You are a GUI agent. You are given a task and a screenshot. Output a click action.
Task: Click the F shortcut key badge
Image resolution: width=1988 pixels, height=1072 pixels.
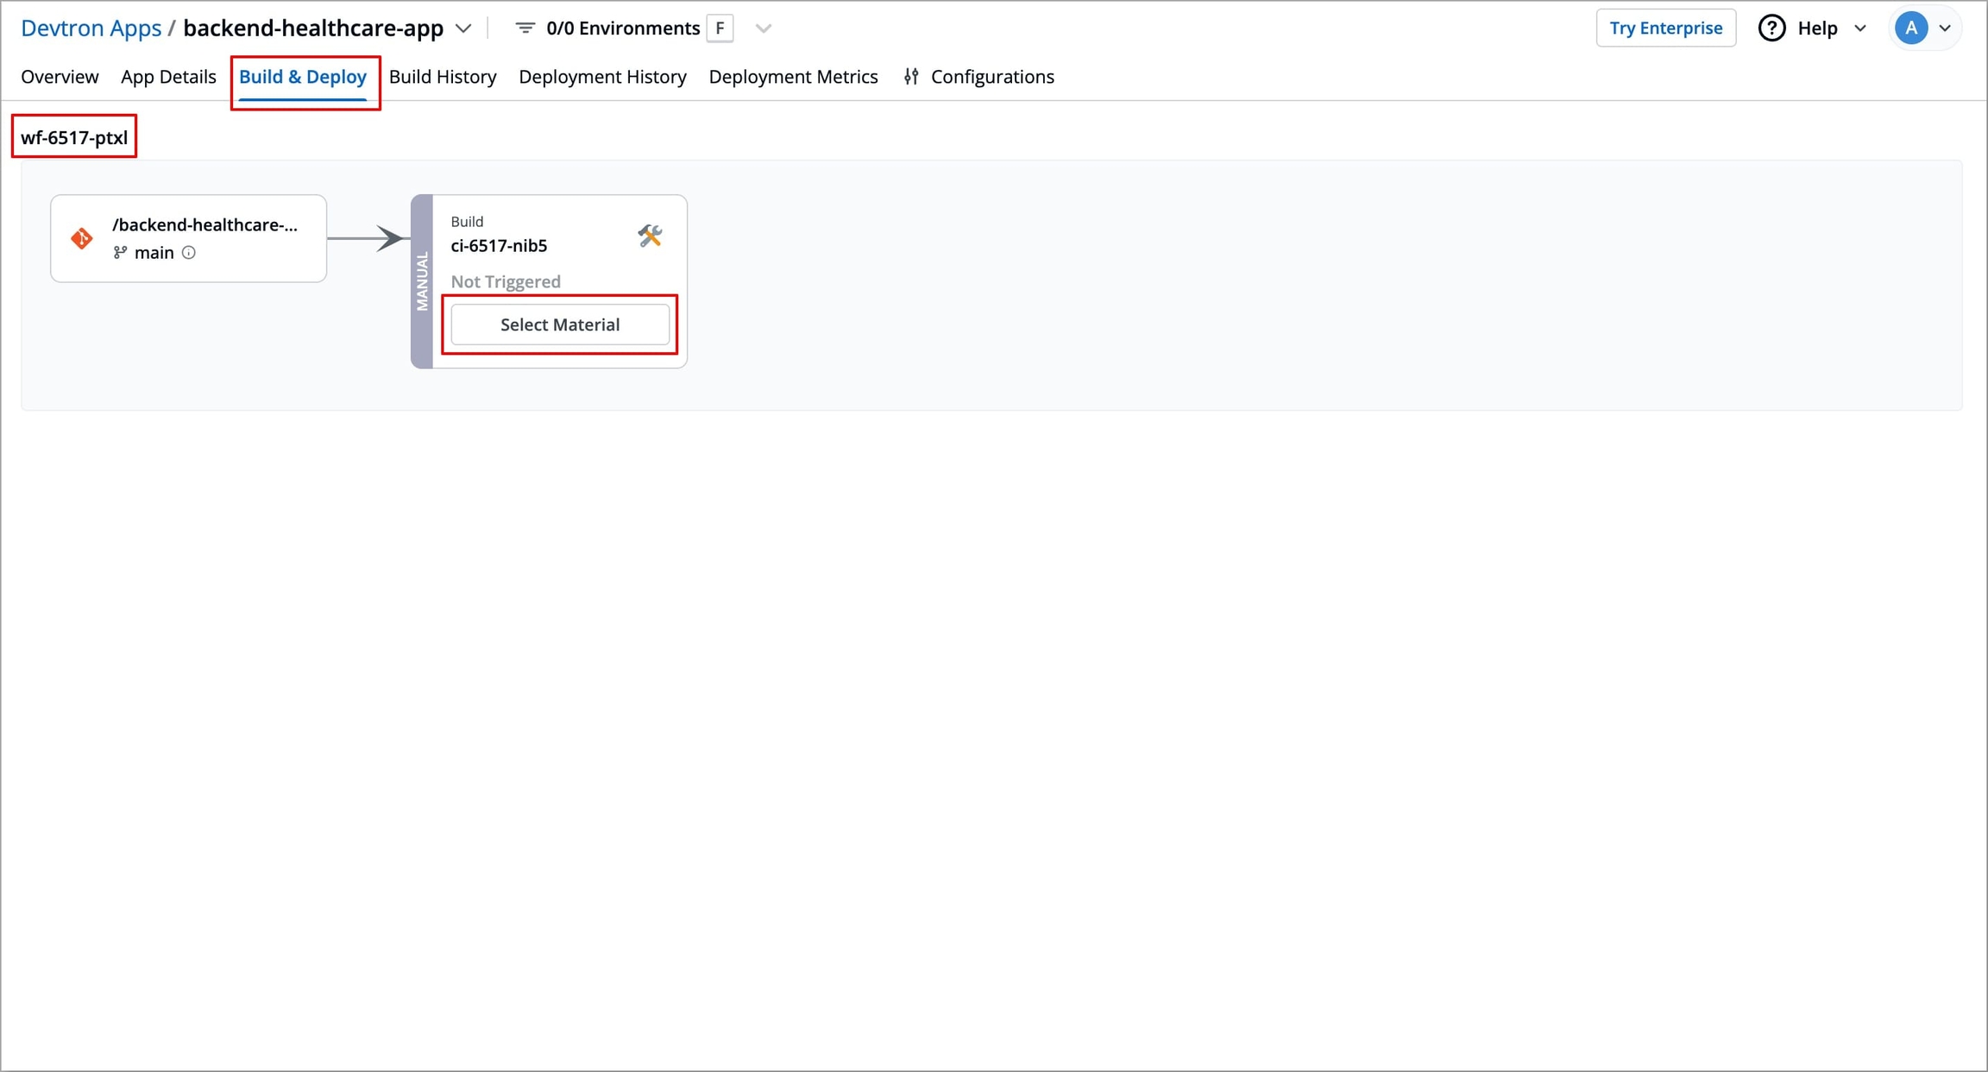click(x=720, y=28)
